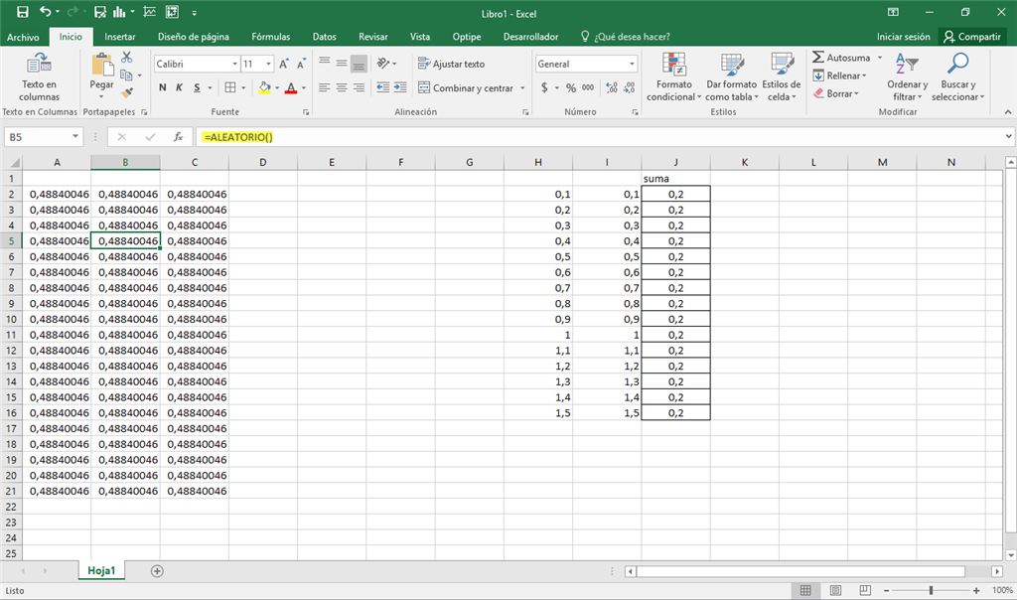Decrease font size with the smaller A
The height and width of the screenshot is (600, 1017).
pos(301,64)
